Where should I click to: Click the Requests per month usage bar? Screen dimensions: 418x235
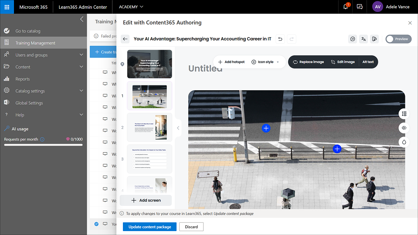click(43, 145)
